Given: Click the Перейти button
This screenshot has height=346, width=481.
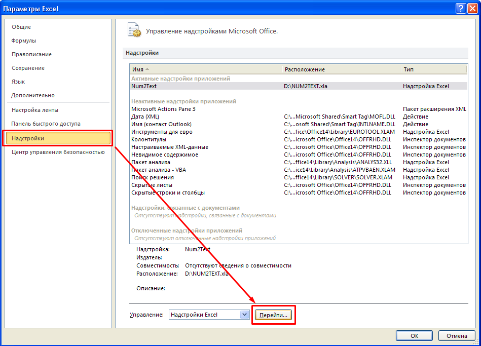Looking at the screenshot, I should [x=273, y=315].
